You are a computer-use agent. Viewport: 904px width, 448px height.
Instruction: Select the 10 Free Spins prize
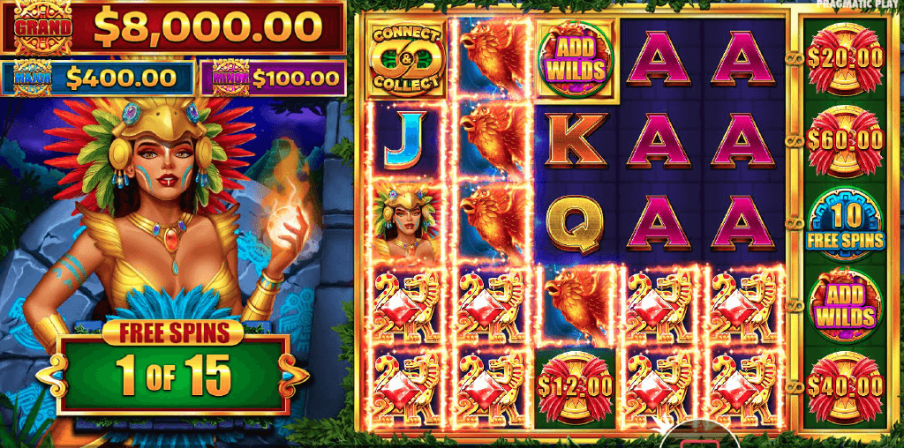(845, 225)
